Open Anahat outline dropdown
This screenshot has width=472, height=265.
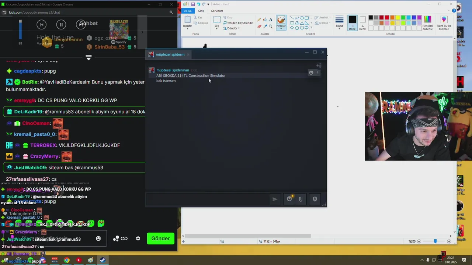click(323, 17)
